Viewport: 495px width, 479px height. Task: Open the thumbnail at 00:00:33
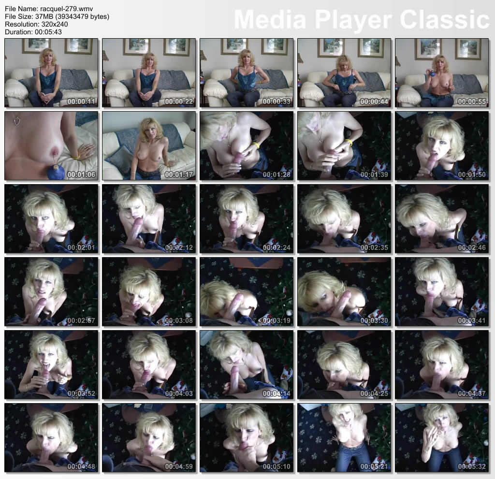pos(247,73)
